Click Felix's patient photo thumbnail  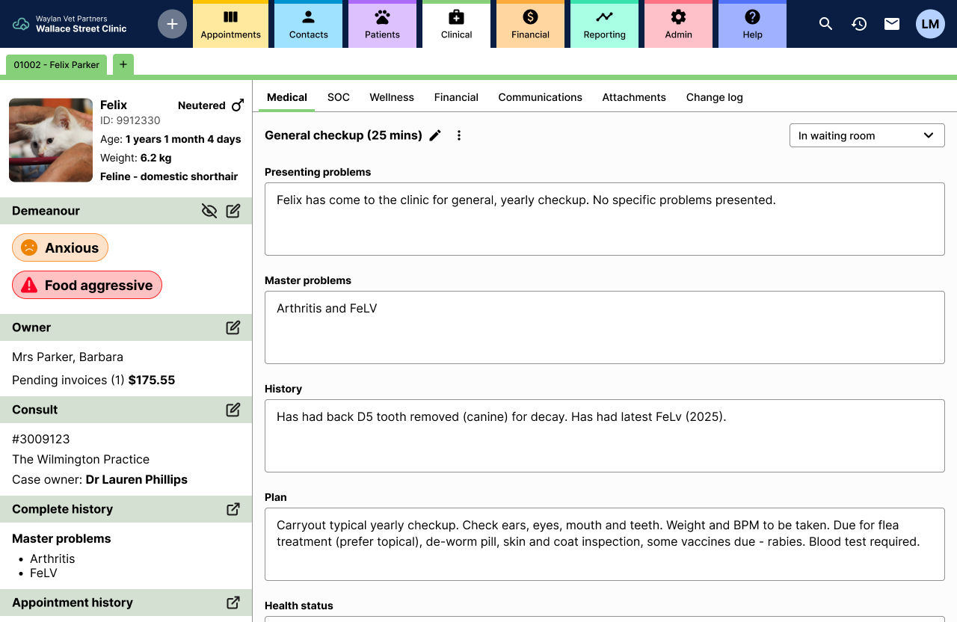pyautogui.click(x=51, y=141)
